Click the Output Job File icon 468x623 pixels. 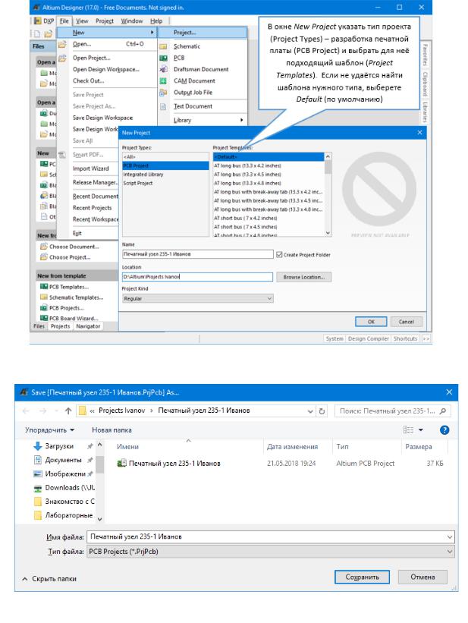163,93
